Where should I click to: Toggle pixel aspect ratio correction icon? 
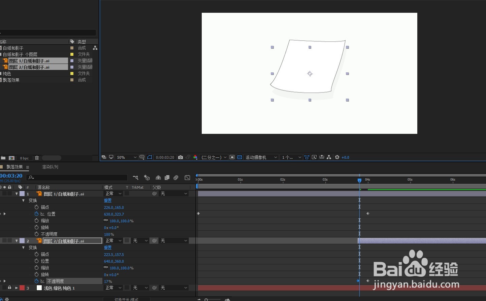coord(307,157)
